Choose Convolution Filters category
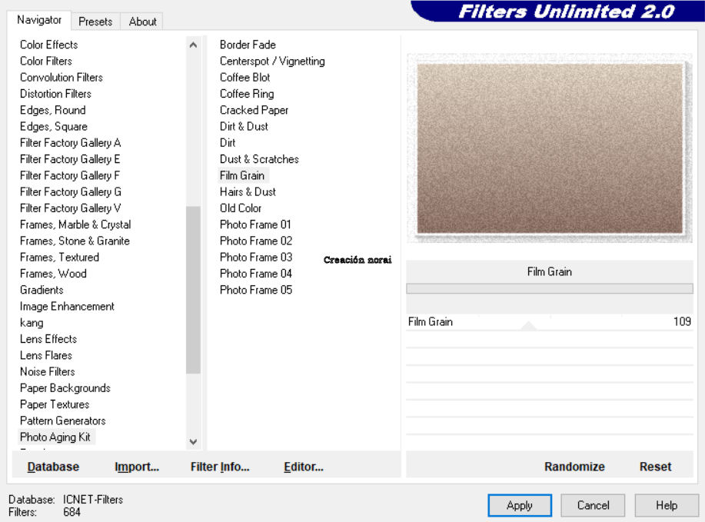The image size is (705, 522). [62, 78]
